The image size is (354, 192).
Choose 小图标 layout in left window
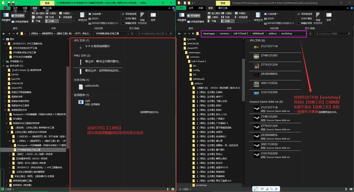(37, 17)
